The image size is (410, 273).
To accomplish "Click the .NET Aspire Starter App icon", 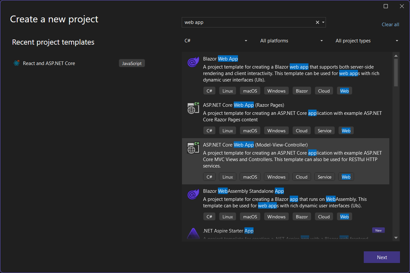I will [193, 234].
